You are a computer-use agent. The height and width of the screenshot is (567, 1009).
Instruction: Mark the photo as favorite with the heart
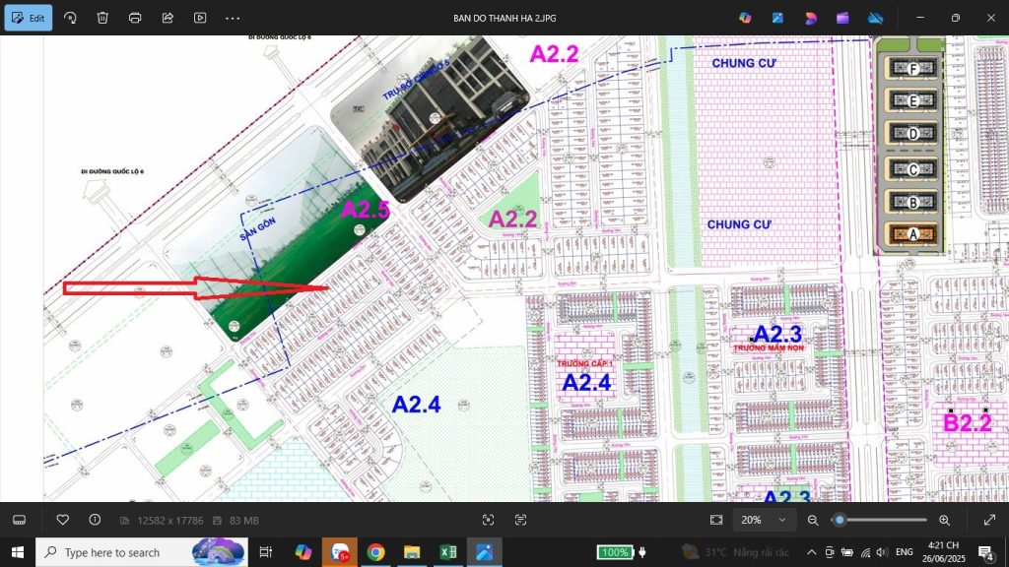point(62,520)
